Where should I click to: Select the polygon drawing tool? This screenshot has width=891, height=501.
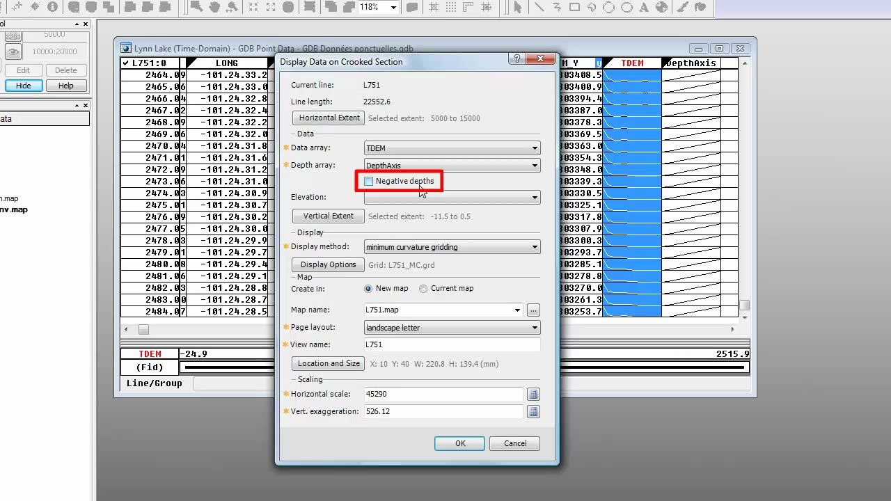point(592,7)
